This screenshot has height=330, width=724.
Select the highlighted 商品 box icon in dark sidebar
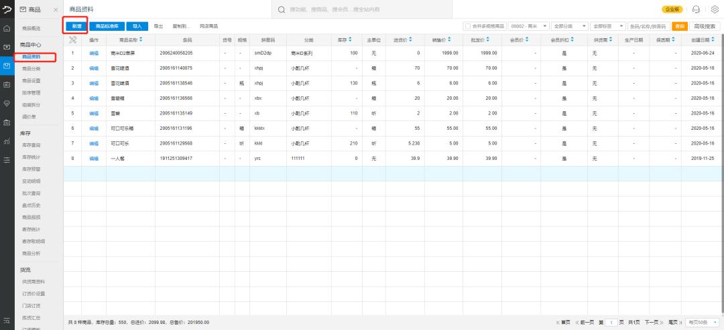[7, 66]
